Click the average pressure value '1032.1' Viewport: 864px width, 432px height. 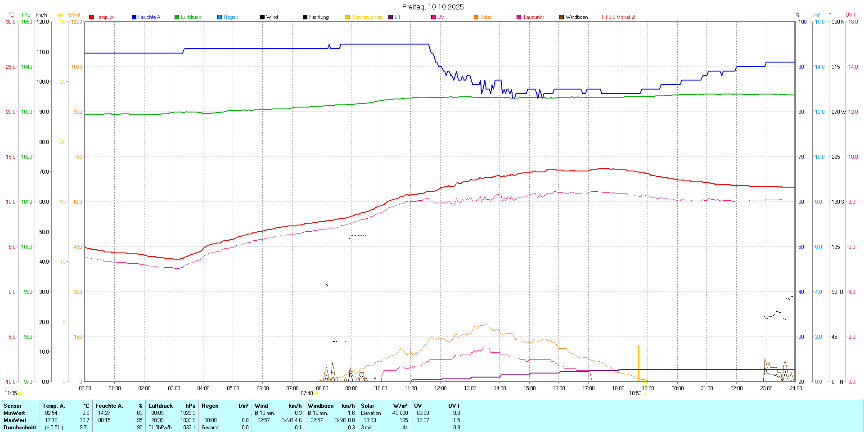pyautogui.click(x=188, y=427)
